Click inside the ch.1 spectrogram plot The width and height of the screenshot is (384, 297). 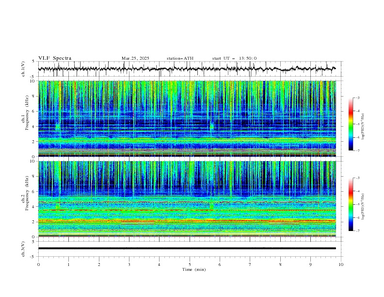187,118
